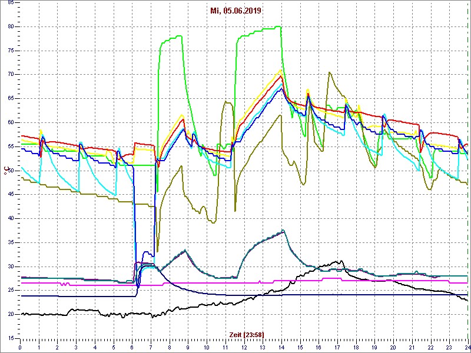Select the 65 temperature axis value
The height and width of the screenshot is (353, 471).
pyautogui.click(x=9, y=99)
